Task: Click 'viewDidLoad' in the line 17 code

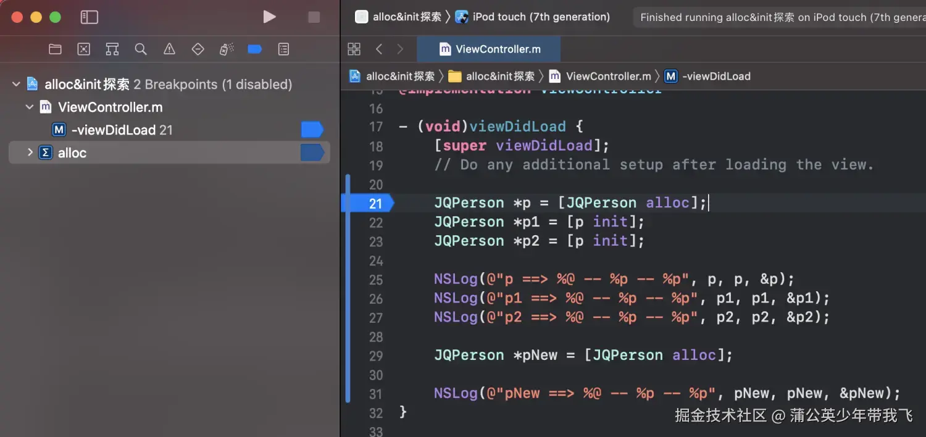Action: (517, 127)
